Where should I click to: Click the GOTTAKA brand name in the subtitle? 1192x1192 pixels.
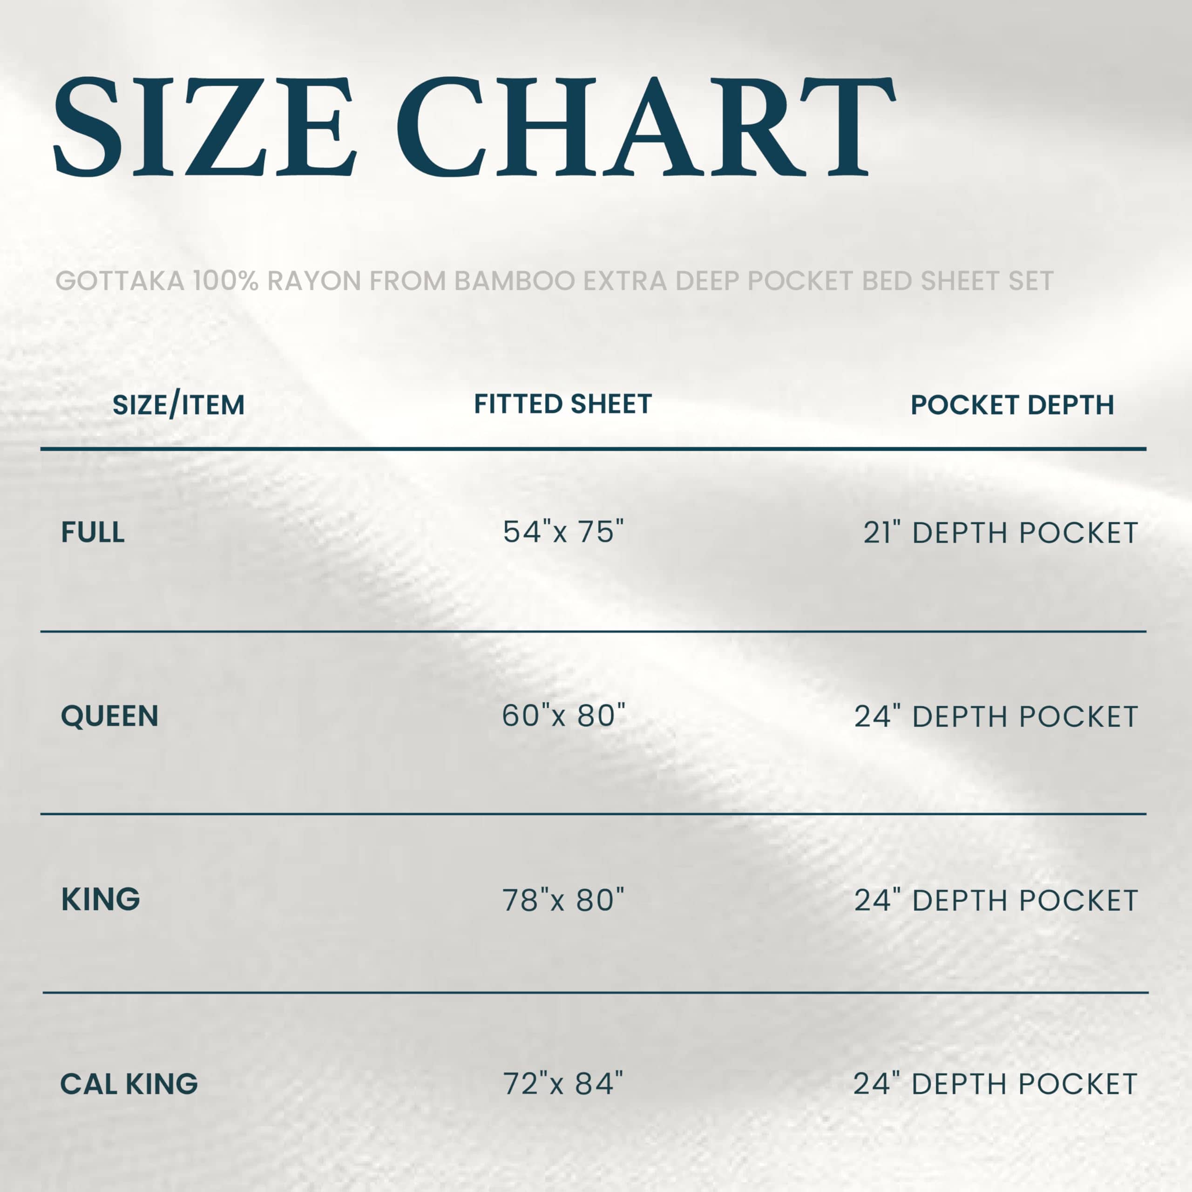pyautogui.click(x=120, y=281)
